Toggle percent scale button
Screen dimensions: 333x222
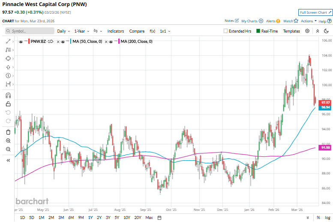pos(318,218)
